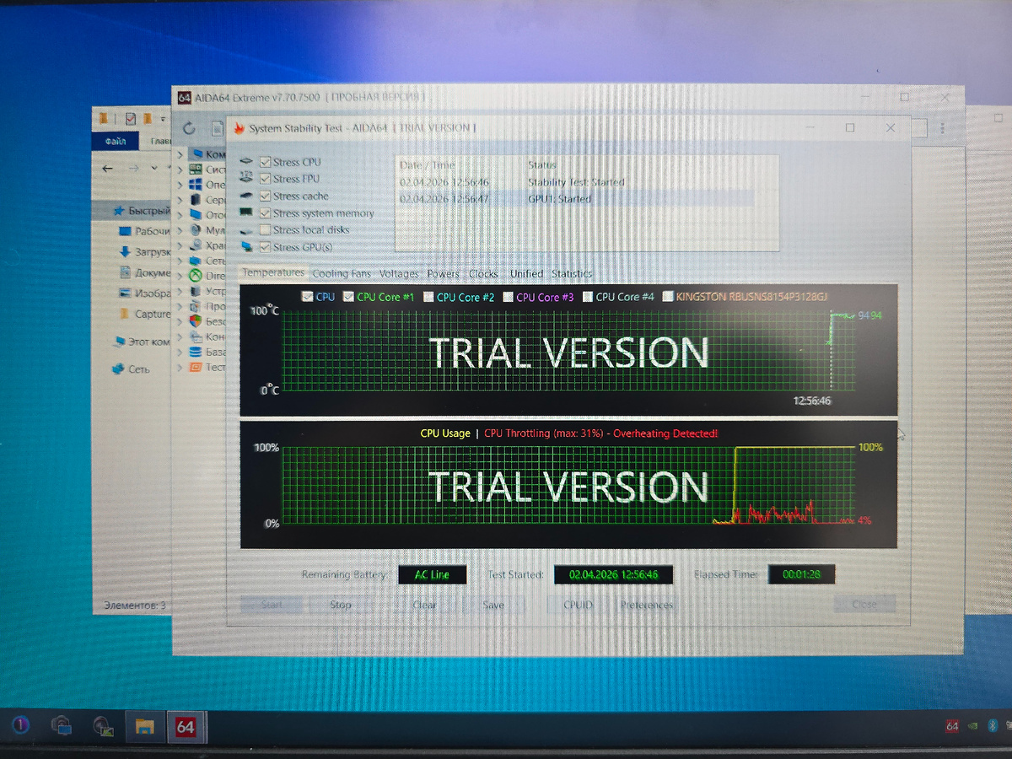1012x759 pixels.
Task: Toggle the CPU temperature graph checkbox
Action: 307,297
